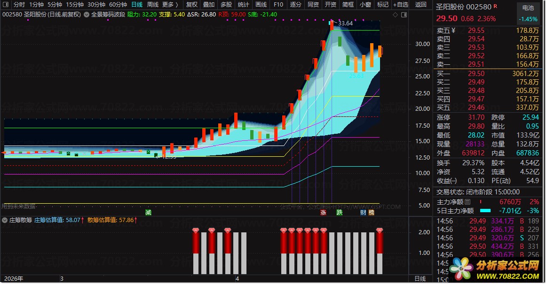547x284 pixels.
Task: Click the trade row with 320.6万 S
Action: pyautogui.click(x=488, y=238)
